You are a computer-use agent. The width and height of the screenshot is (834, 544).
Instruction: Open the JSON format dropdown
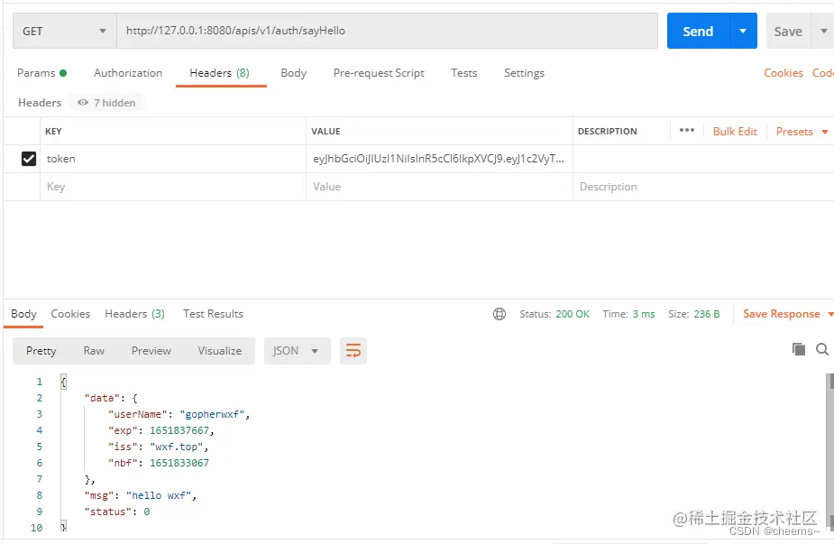[x=297, y=351]
